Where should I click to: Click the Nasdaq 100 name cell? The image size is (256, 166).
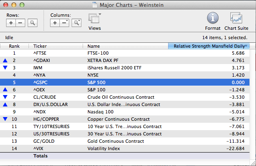pyautogui.click(x=101, y=112)
